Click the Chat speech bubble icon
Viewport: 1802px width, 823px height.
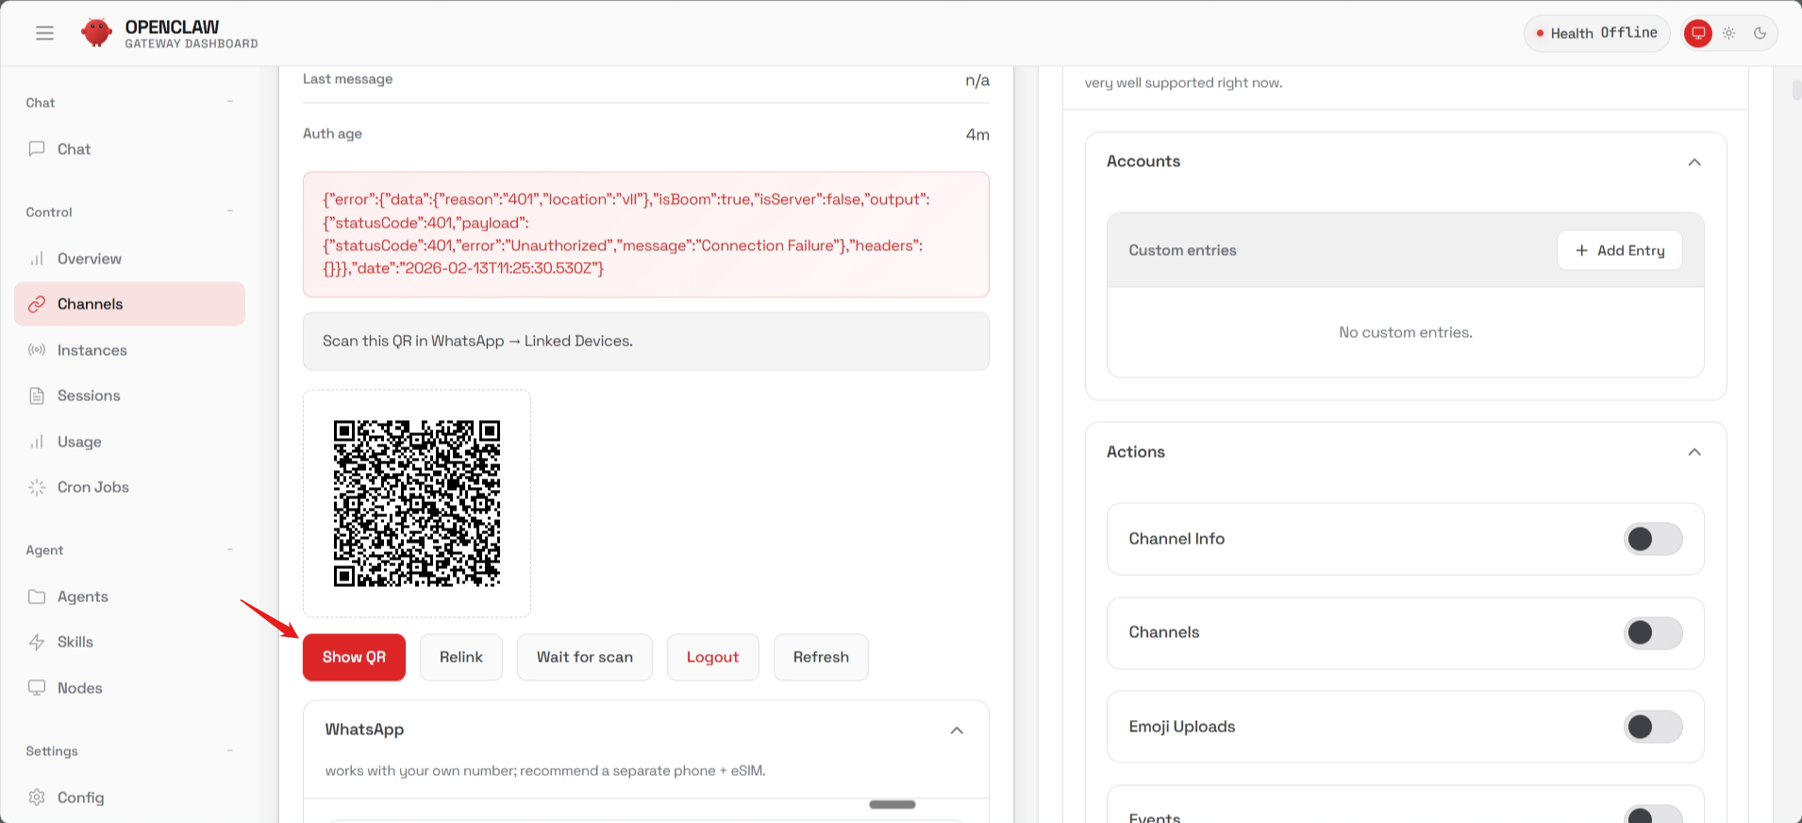pyautogui.click(x=37, y=148)
